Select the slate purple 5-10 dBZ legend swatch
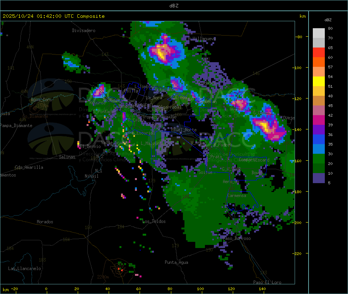 pyautogui.click(x=319, y=178)
